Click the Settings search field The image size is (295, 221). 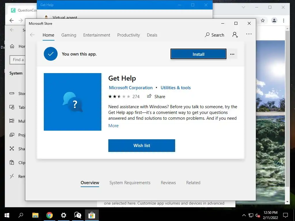(x=17, y=60)
